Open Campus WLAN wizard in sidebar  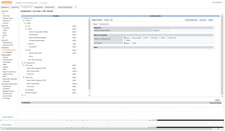coord(8,18)
